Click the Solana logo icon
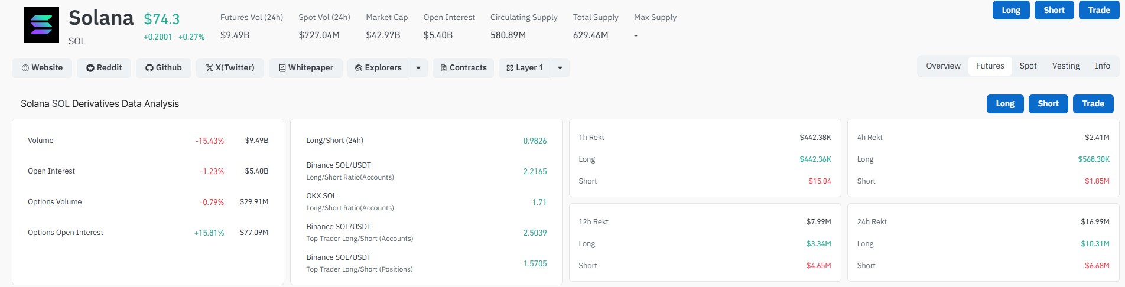The height and width of the screenshot is (287, 1125). point(41,25)
